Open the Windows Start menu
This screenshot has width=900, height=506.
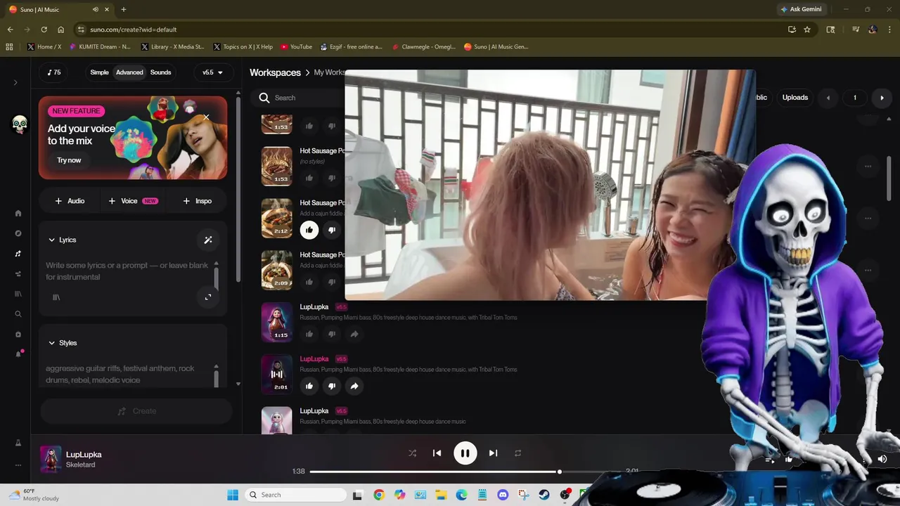[x=233, y=495]
